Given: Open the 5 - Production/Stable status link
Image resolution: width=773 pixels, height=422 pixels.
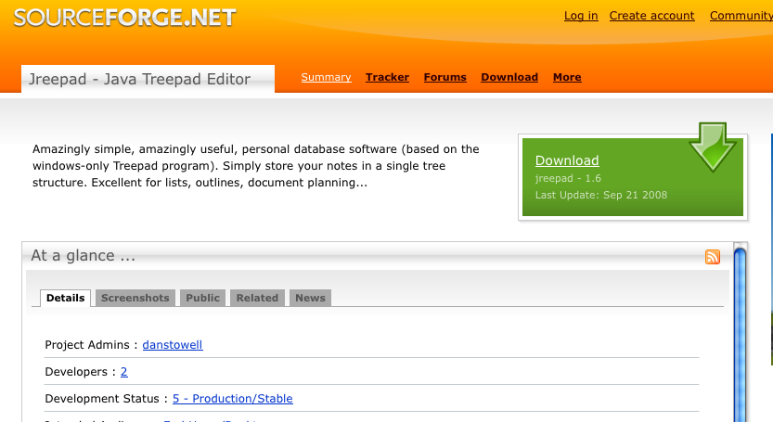Looking at the screenshot, I should click(x=233, y=398).
